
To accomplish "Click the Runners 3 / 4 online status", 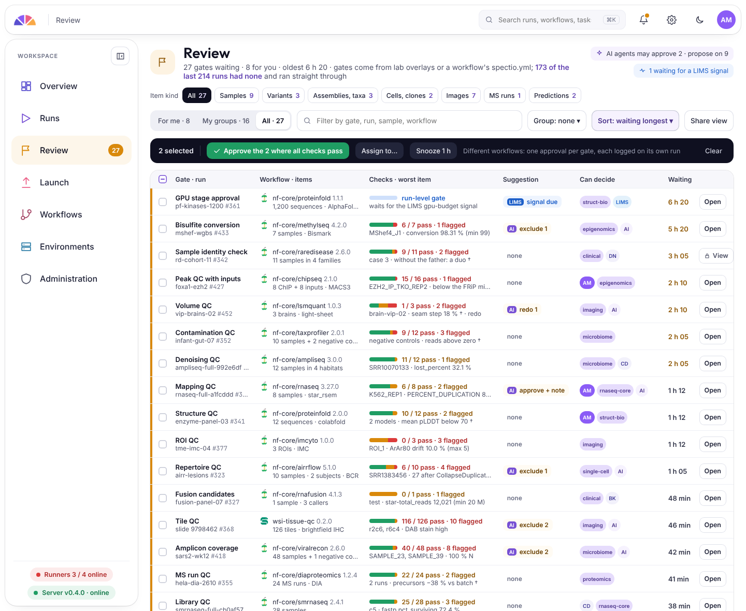I will click(71, 574).
